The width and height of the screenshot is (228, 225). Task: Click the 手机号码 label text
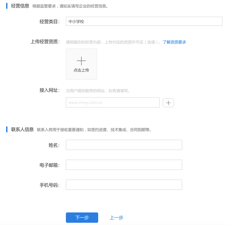(50, 185)
